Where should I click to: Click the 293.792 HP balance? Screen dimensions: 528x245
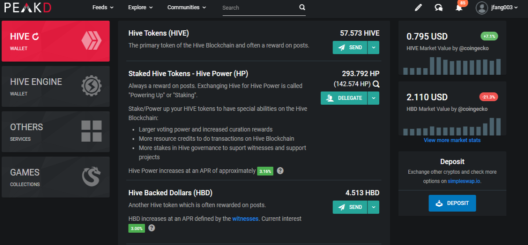360,73
